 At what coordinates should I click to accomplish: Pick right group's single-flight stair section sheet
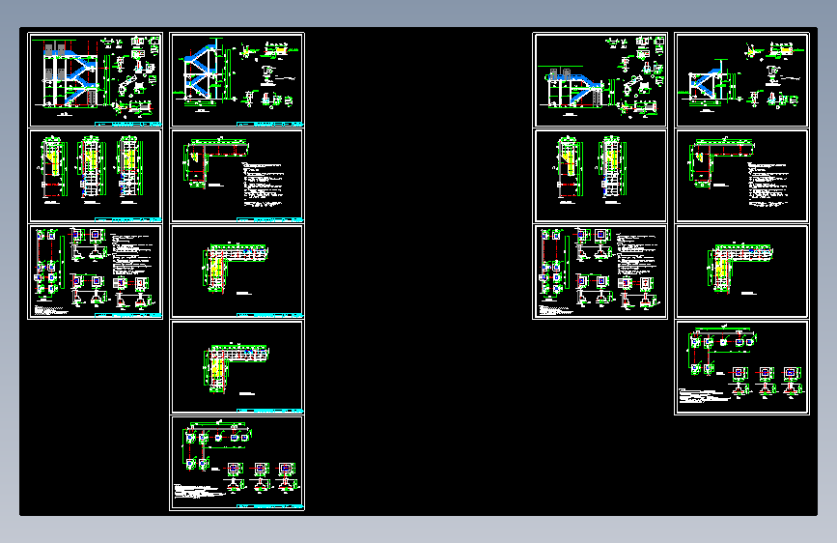click(742, 80)
